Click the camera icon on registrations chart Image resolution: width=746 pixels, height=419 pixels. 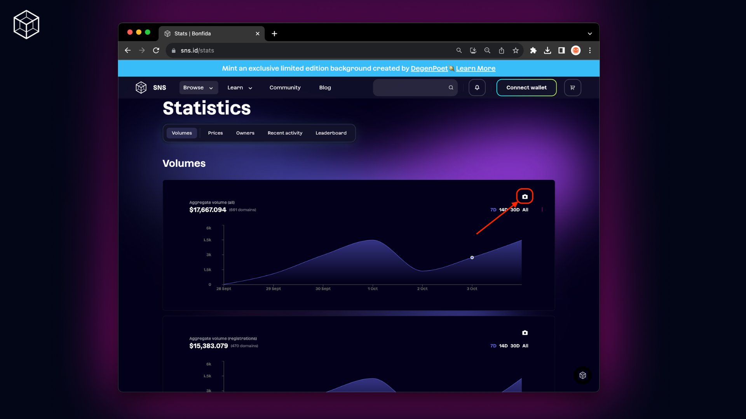click(525, 333)
